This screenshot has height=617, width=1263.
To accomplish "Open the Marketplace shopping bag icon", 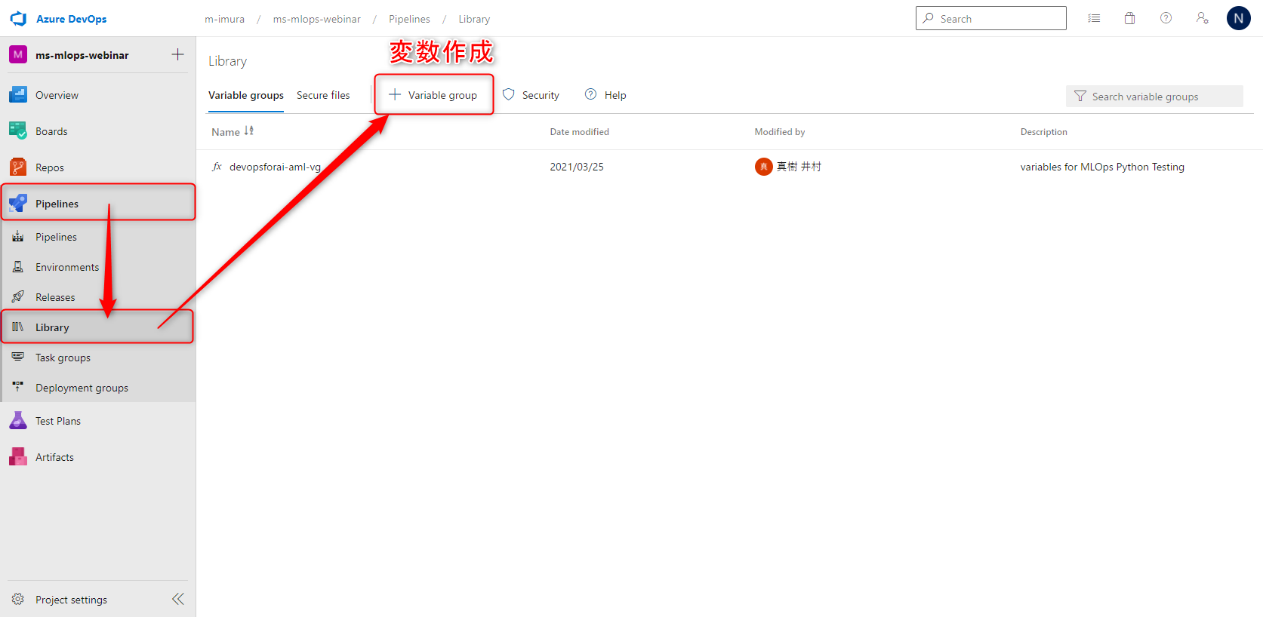I will pos(1130,18).
